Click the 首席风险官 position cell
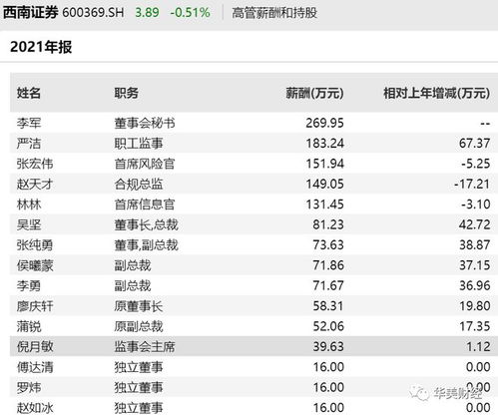The image size is (498, 415). (x=145, y=164)
